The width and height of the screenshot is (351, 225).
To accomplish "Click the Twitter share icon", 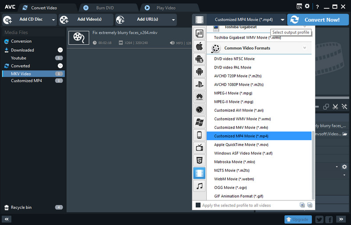I will 319,219.
